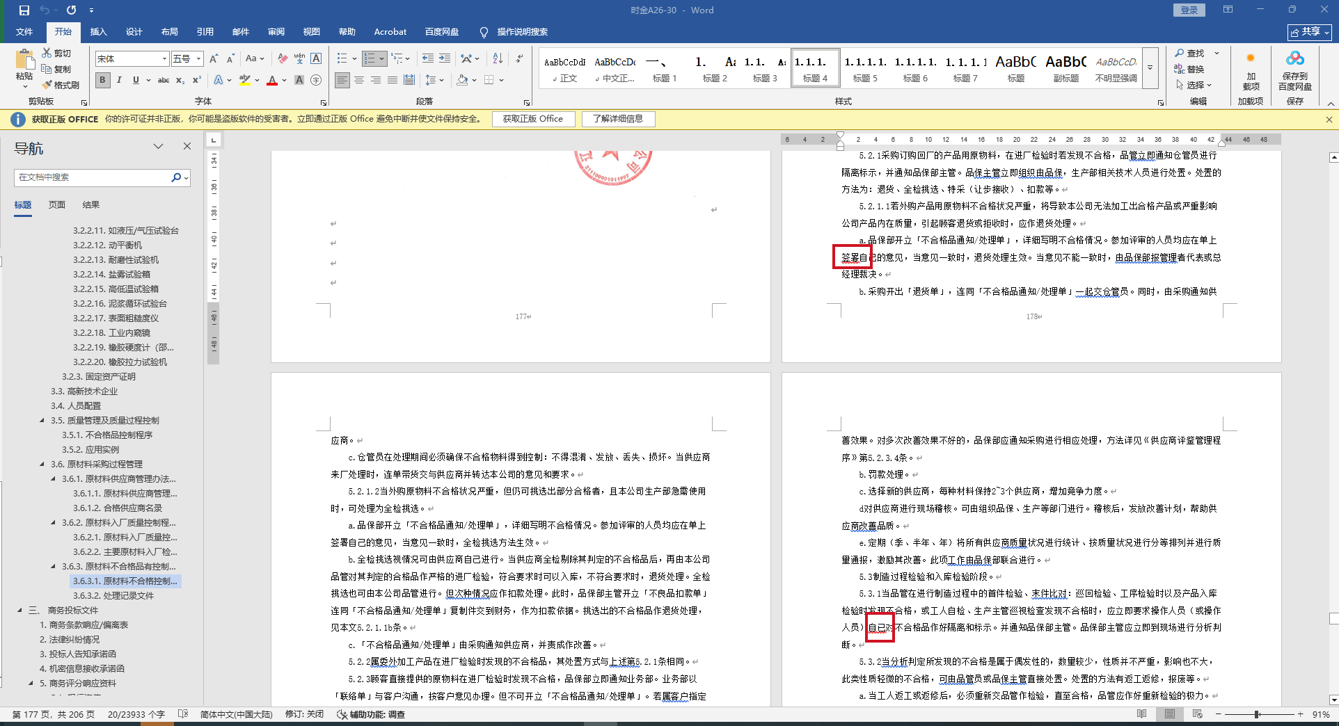The width and height of the screenshot is (1339, 726).
Task: Collapse the 3.5. 质量管理及质量过程控制 tree node
Action: (x=42, y=420)
